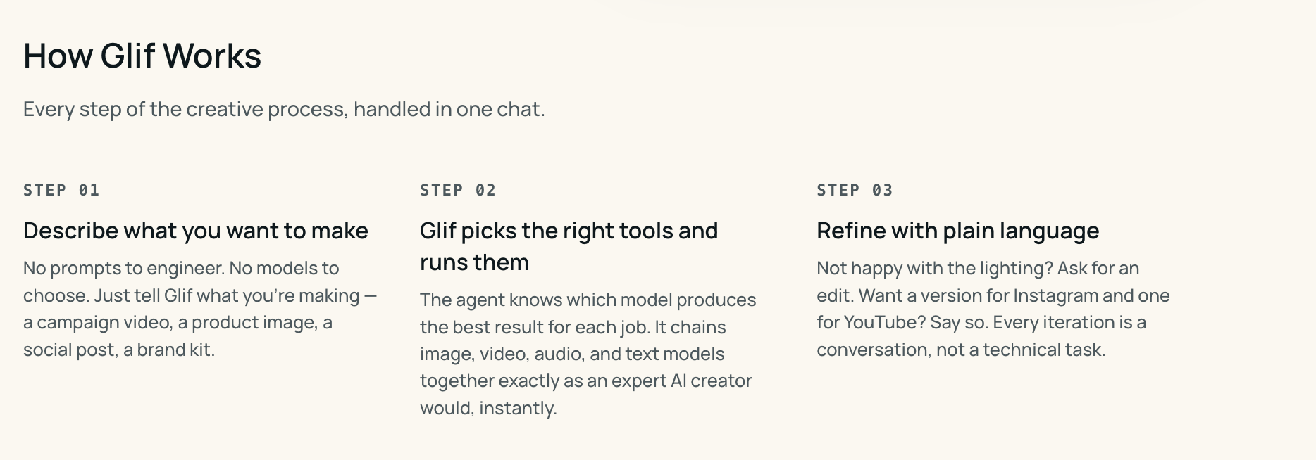The width and height of the screenshot is (1316, 460).
Task: Click the STEP 03 label
Action: 855,190
